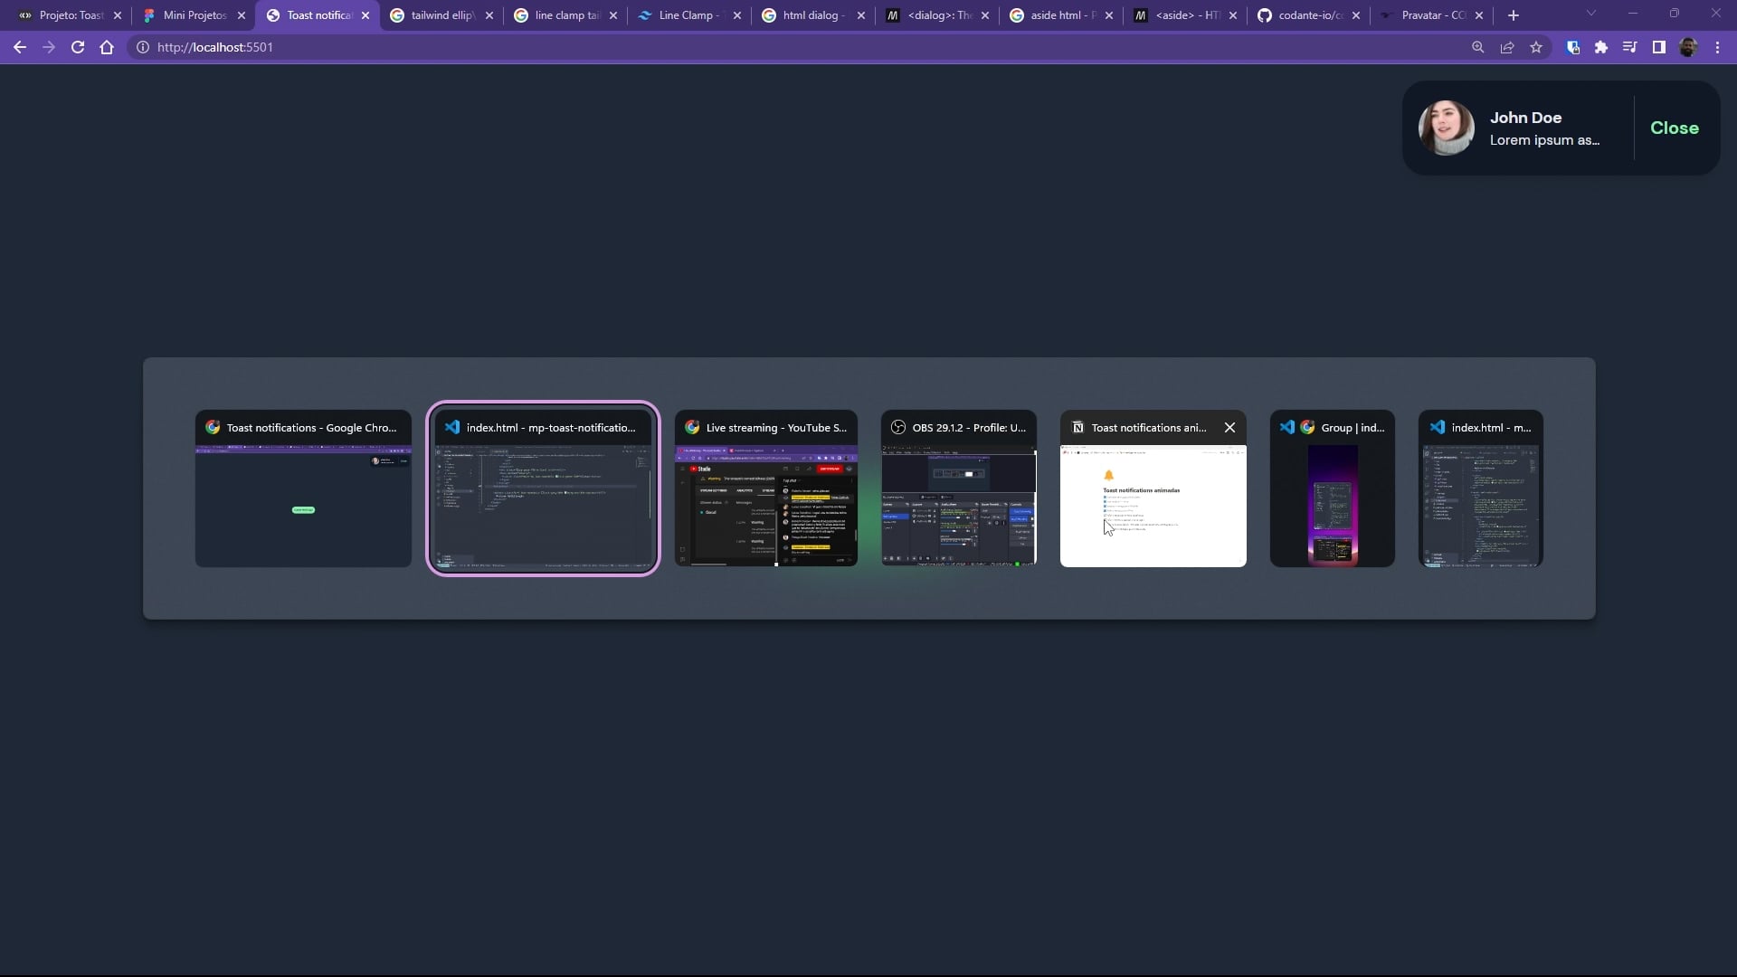
Task: Reload the localhost page
Action: tap(78, 48)
